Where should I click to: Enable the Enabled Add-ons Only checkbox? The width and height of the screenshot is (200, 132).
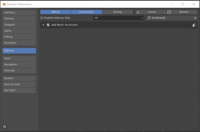42,18
